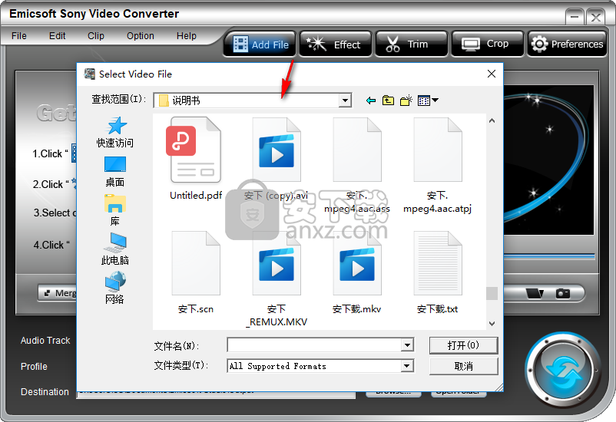Click the Merge button in main window
Image resolution: width=616 pixels, height=422 pixels.
[x=58, y=293]
